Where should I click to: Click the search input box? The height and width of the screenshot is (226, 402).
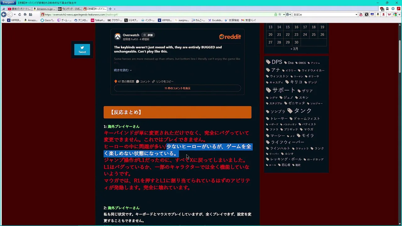pos(324,14)
